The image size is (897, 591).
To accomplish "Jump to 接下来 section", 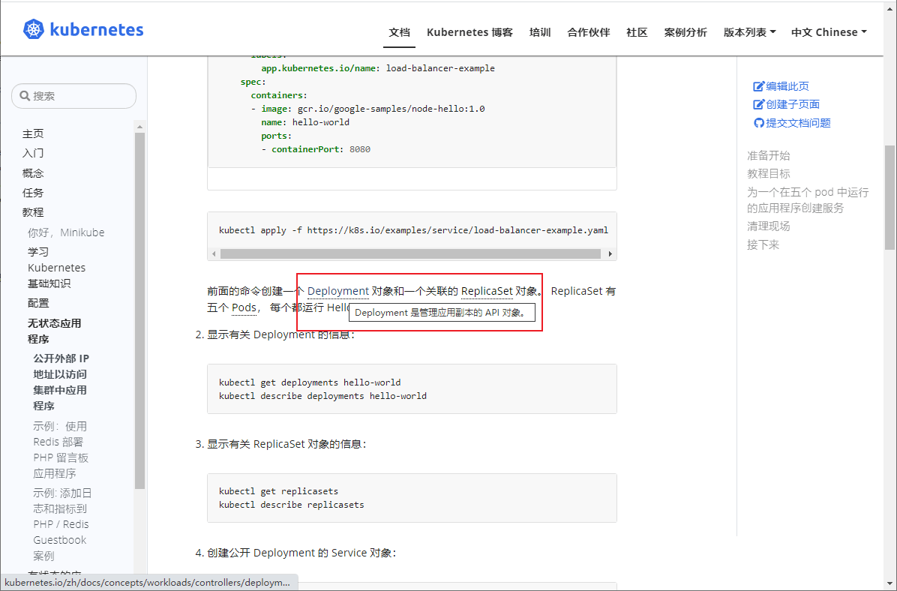I will [763, 244].
